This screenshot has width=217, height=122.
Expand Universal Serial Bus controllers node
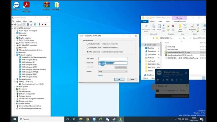[x=15, y=106]
